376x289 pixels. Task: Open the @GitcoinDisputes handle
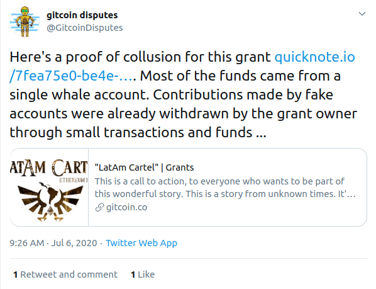click(x=85, y=28)
